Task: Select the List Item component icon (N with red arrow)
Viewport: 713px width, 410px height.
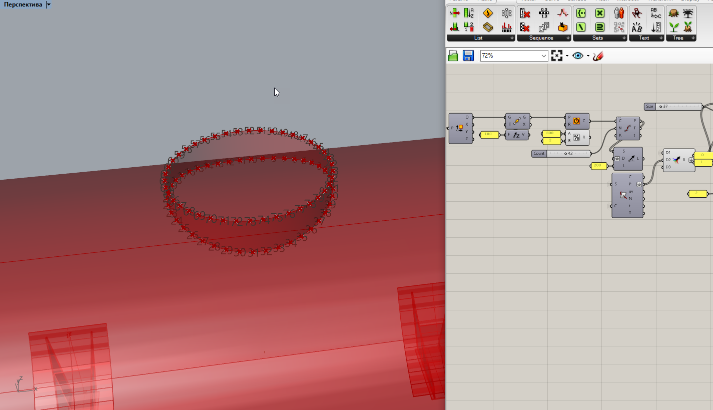Action: (x=454, y=14)
